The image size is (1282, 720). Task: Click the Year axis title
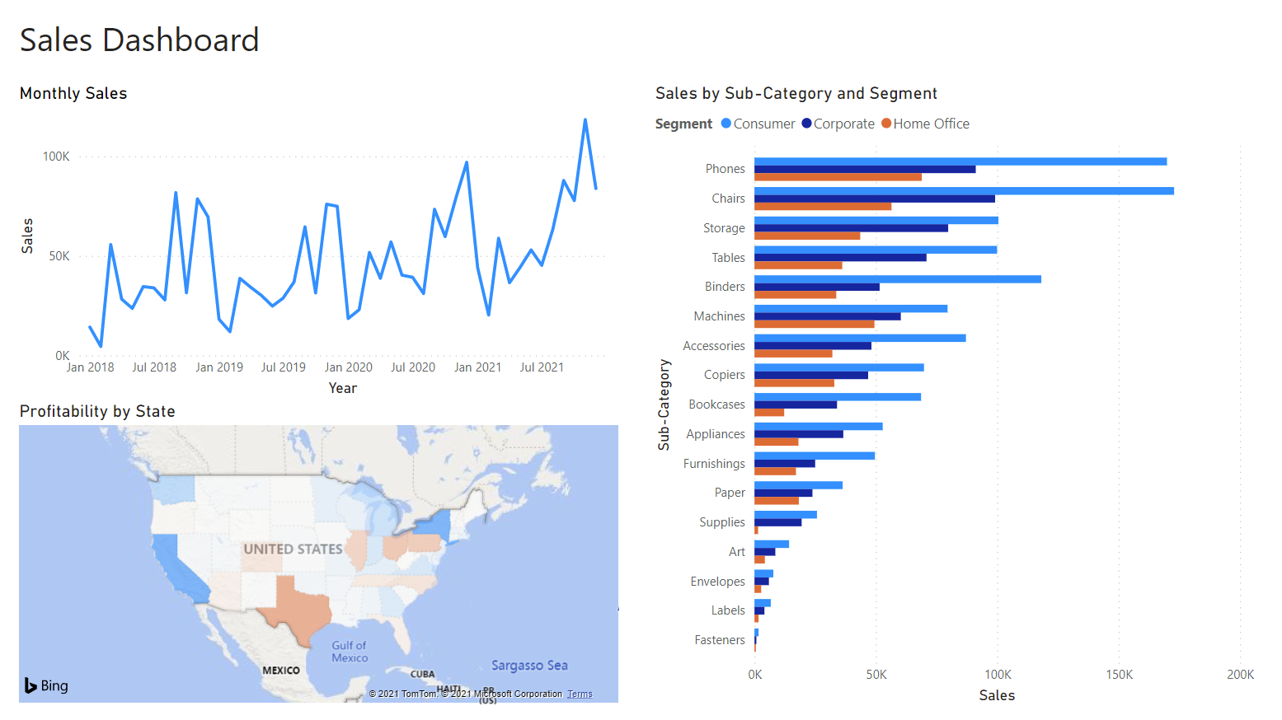[343, 388]
